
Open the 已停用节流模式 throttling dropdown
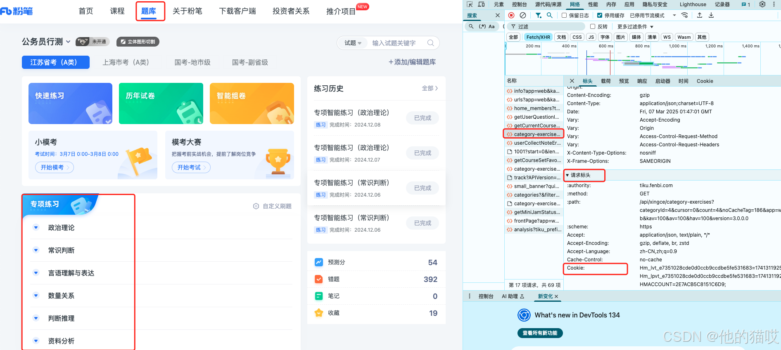pos(653,16)
